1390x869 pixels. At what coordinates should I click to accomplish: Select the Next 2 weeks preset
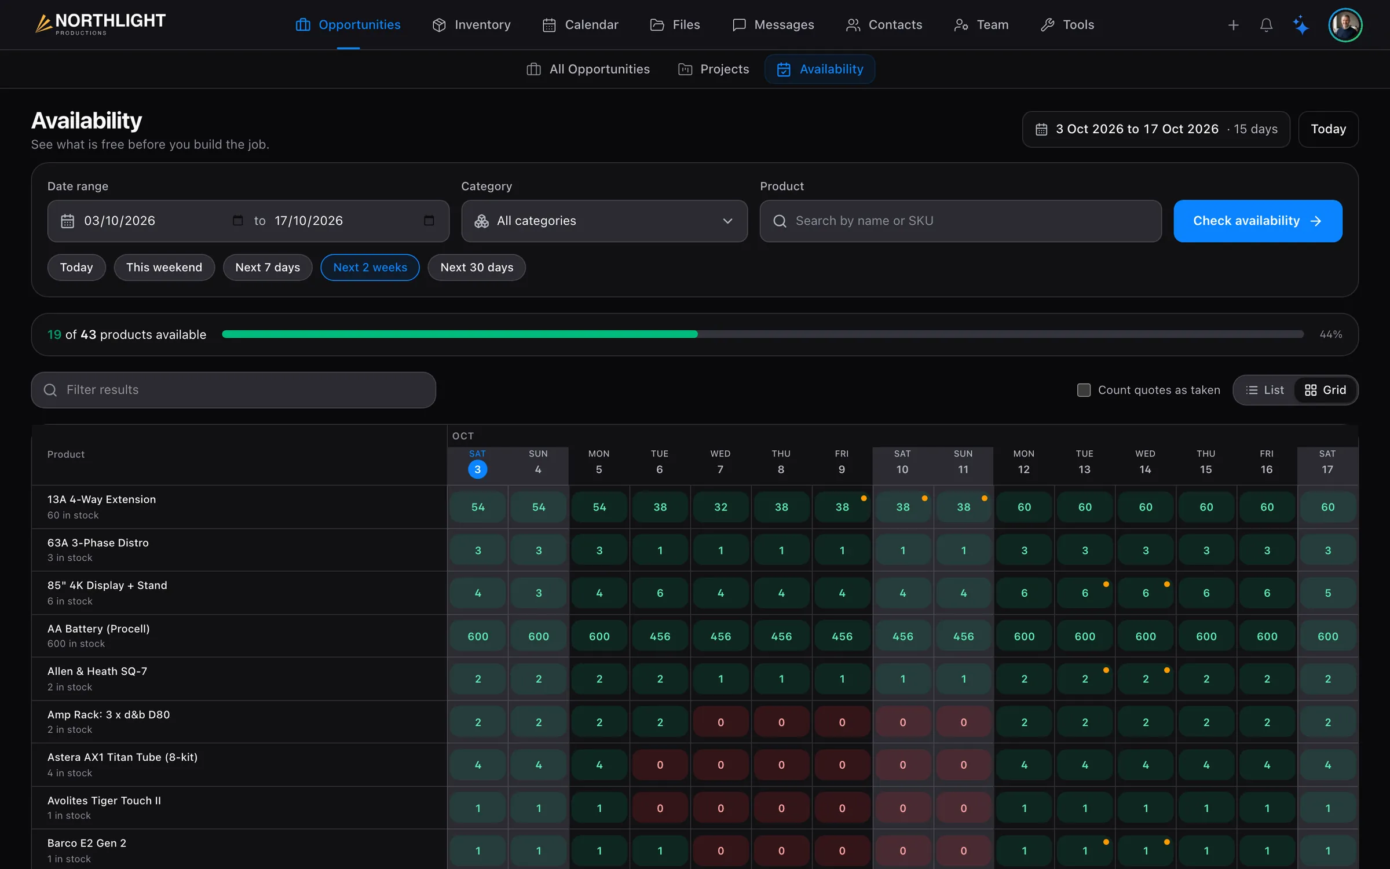point(370,267)
